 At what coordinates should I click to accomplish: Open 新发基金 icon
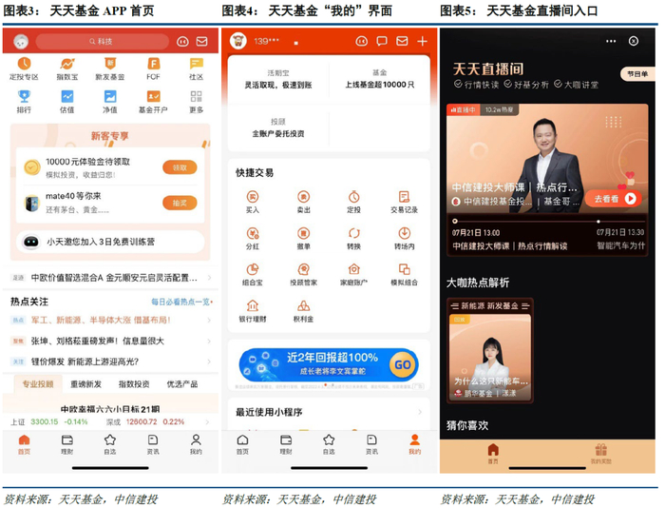[110, 64]
